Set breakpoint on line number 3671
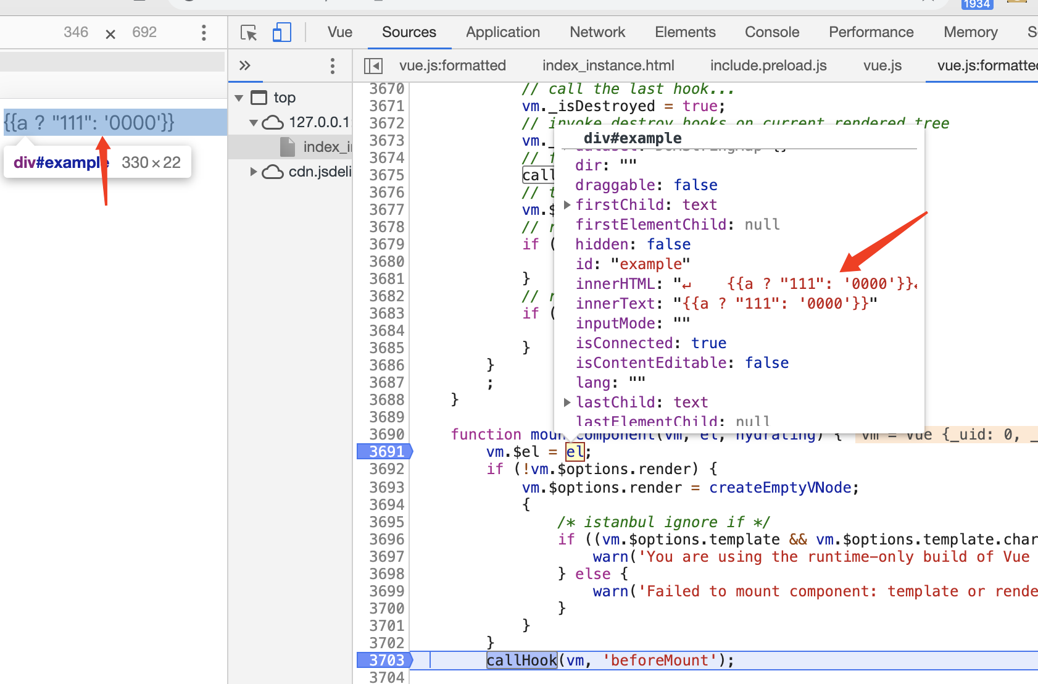The height and width of the screenshot is (684, 1038). (x=387, y=106)
